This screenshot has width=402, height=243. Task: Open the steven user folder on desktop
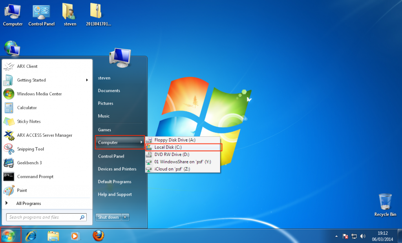(70, 15)
